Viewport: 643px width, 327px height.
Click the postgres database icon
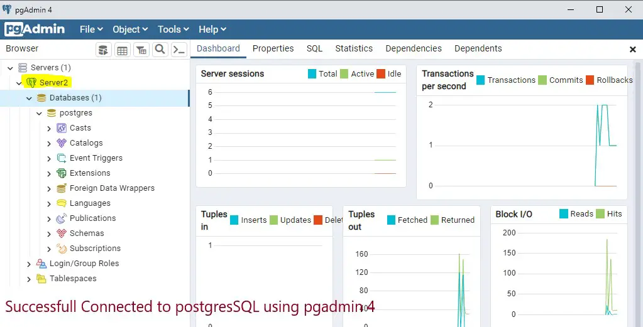pyautogui.click(x=52, y=113)
